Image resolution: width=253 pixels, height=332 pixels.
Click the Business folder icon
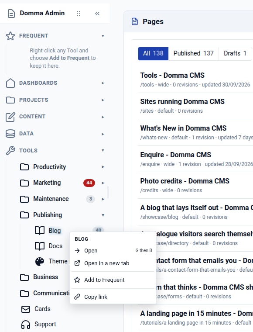[24, 277]
